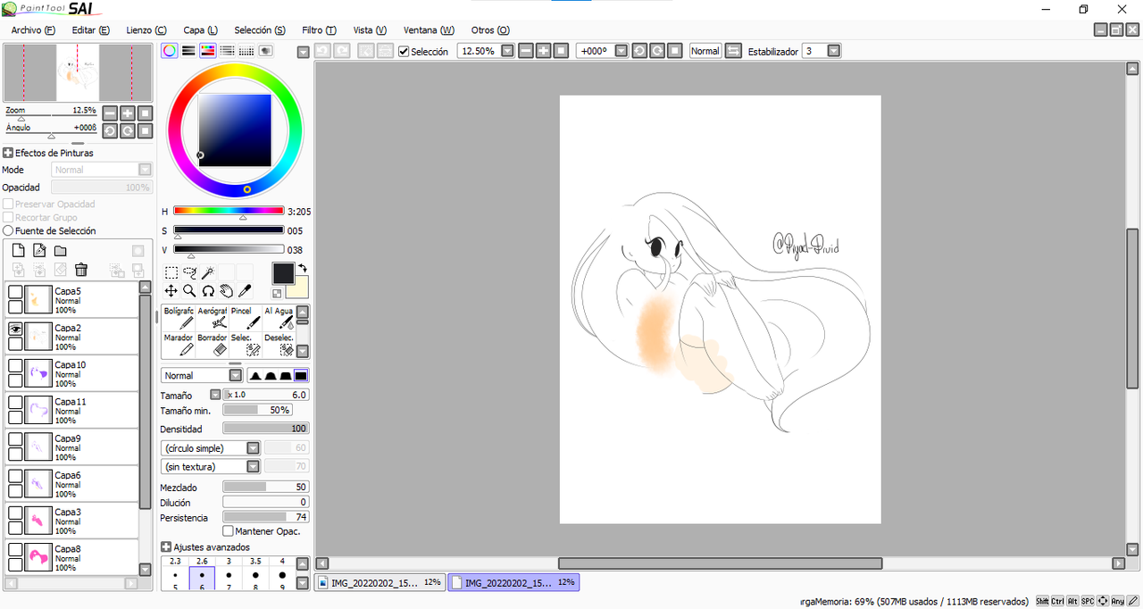Click the navigator canvas thumbnail
The width and height of the screenshot is (1143, 609).
78,73
